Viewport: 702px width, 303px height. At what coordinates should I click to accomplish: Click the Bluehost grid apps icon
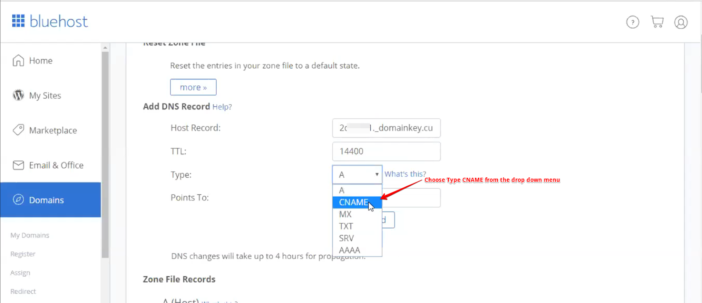point(18,21)
